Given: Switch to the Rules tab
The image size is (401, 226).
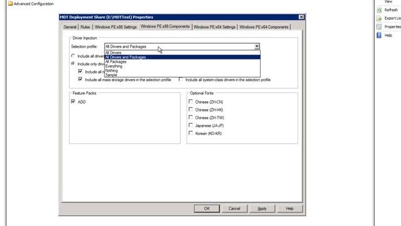Looking at the screenshot, I should point(85,27).
